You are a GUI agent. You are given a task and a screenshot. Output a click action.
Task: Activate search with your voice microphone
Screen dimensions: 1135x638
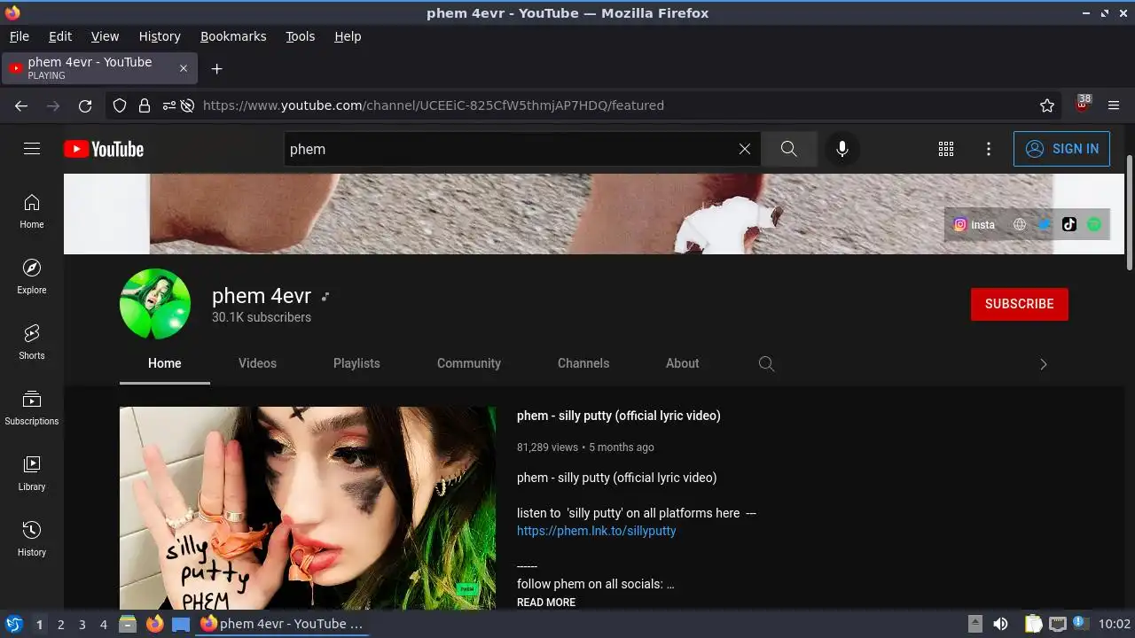pos(842,149)
